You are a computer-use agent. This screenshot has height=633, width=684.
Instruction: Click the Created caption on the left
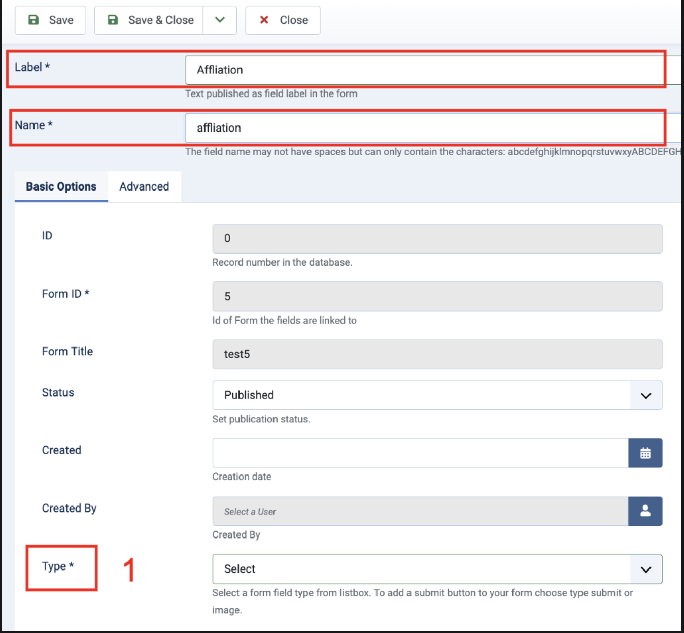61,450
